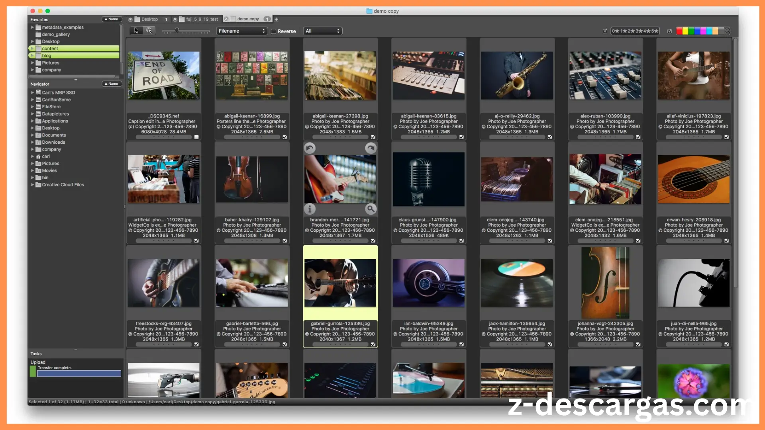Image resolution: width=765 pixels, height=430 pixels.
Task: Expand the blog folder in Favorites
Action: [32, 56]
